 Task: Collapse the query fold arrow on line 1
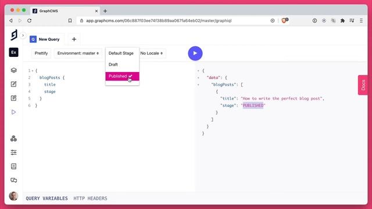point(33,71)
